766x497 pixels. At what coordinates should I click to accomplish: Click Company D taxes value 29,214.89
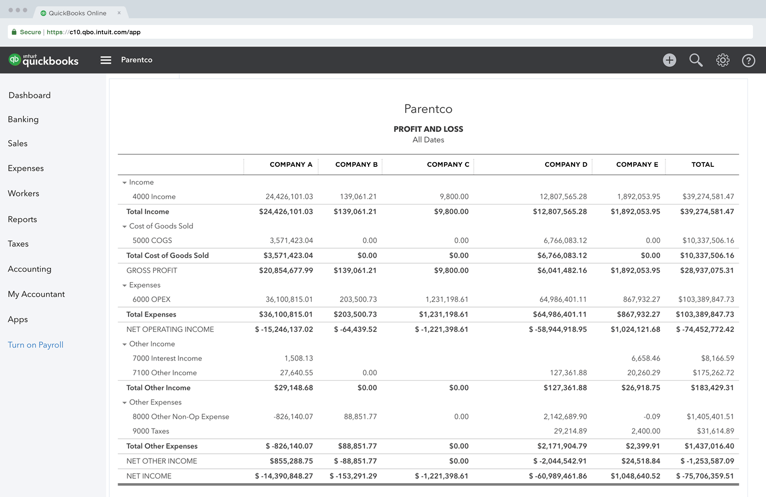tap(570, 431)
